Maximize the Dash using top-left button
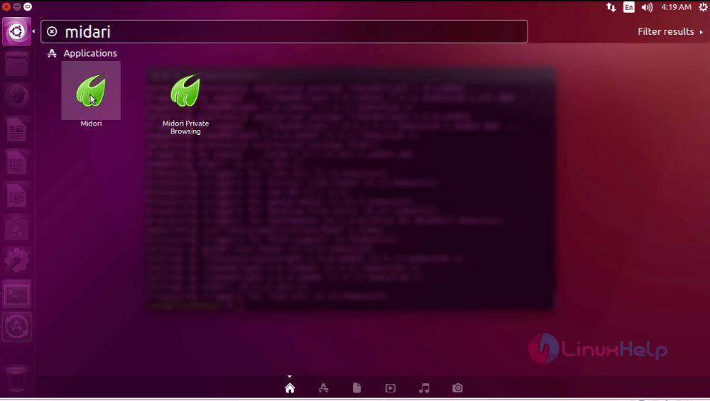 pos(28,6)
